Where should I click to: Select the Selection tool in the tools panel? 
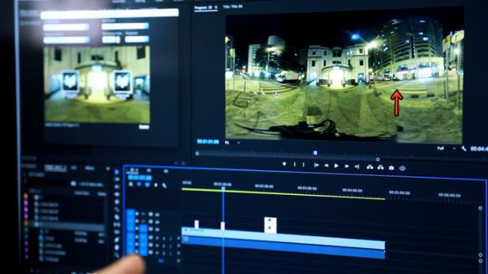[x=117, y=172]
